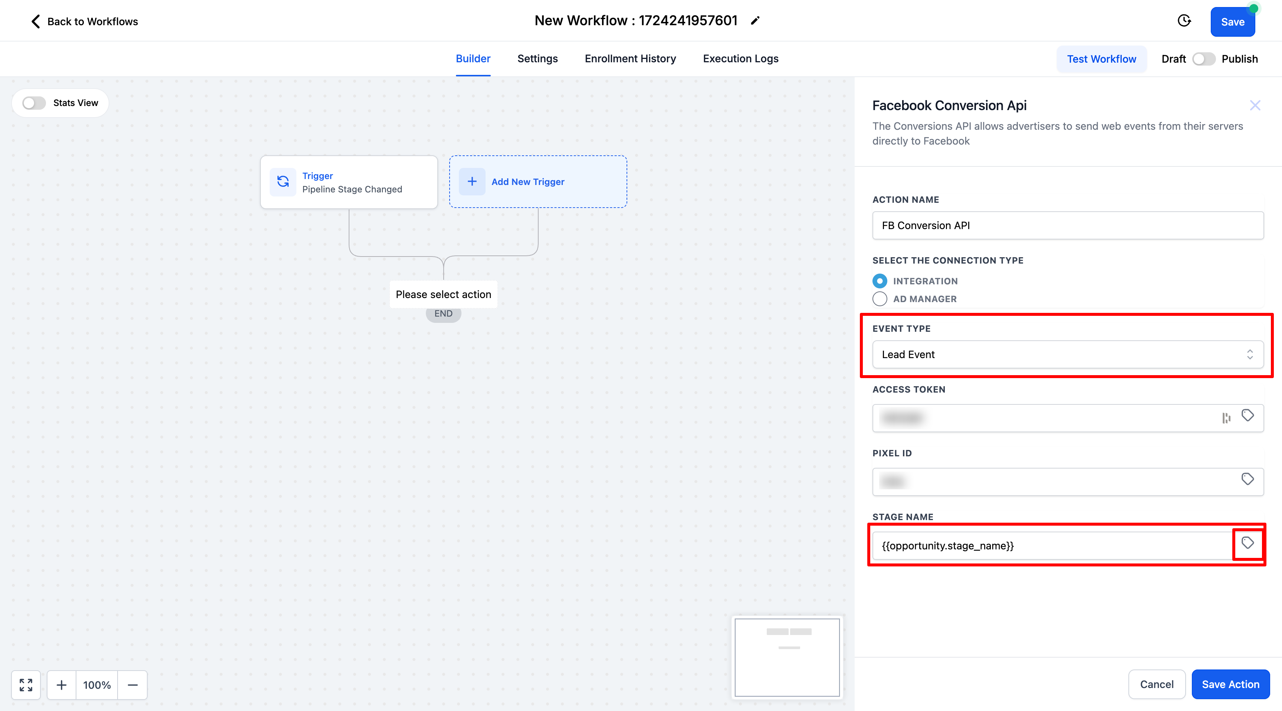Zoom in using the plus canvas button
1282x711 pixels.
coord(62,685)
